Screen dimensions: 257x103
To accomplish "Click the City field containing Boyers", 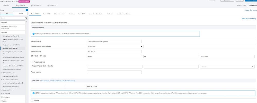I will [x=114, y=57].
